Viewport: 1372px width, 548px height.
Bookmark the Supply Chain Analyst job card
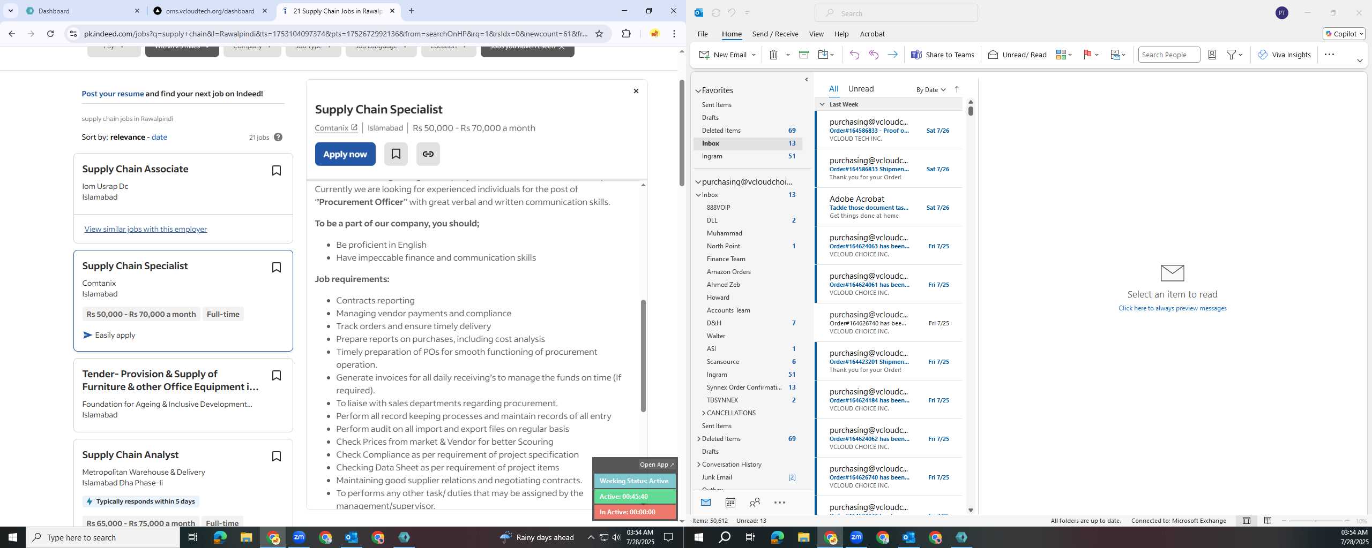click(x=277, y=456)
